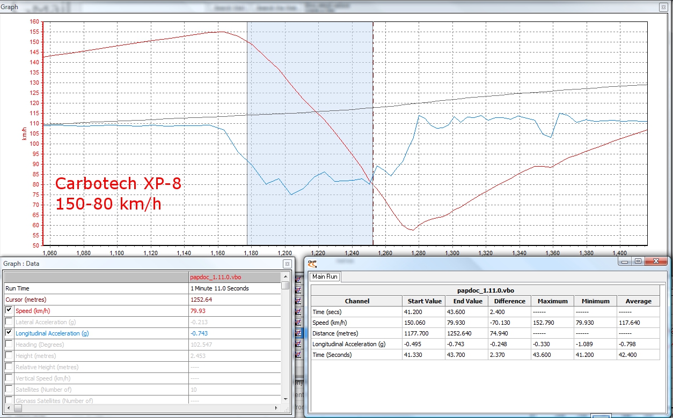The image size is (673, 418).
Task: Click the distance start value 1177.700
Action: pyautogui.click(x=417, y=333)
